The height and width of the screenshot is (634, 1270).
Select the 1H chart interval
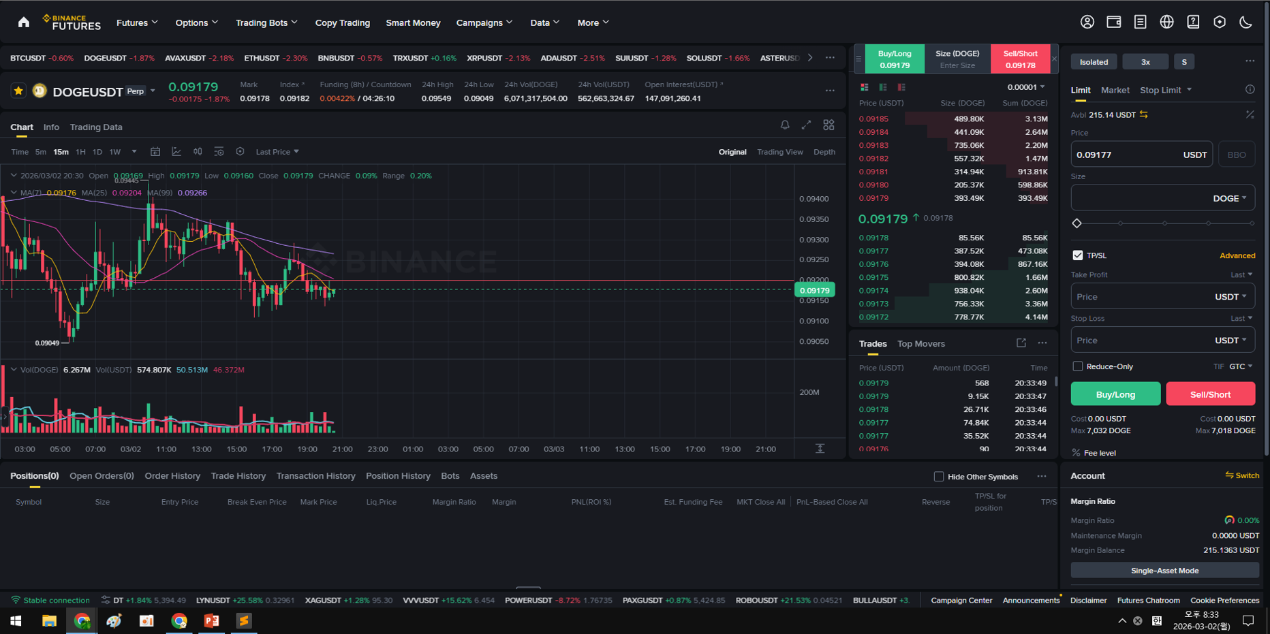coord(80,152)
